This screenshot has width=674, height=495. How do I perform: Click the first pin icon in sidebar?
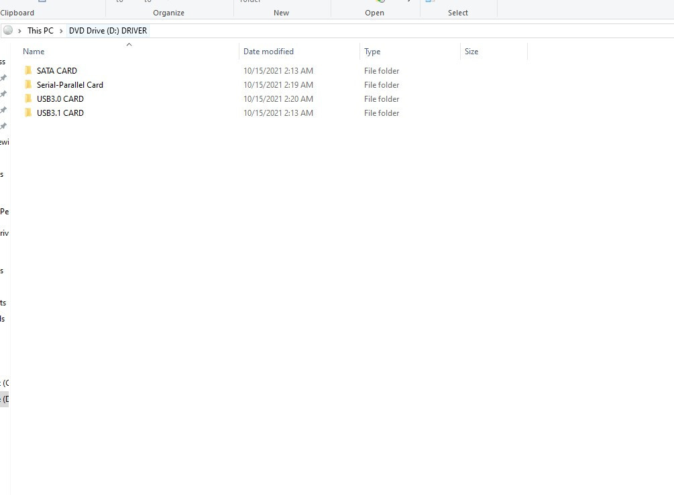click(3, 78)
